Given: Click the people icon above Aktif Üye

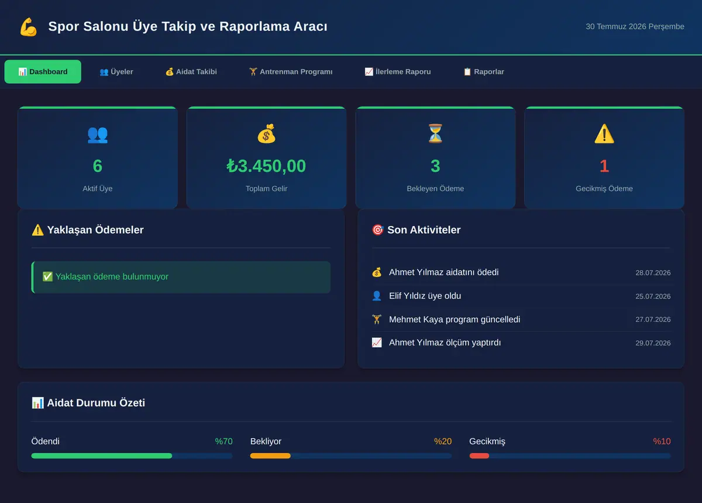Looking at the screenshot, I should (x=98, y=134).
